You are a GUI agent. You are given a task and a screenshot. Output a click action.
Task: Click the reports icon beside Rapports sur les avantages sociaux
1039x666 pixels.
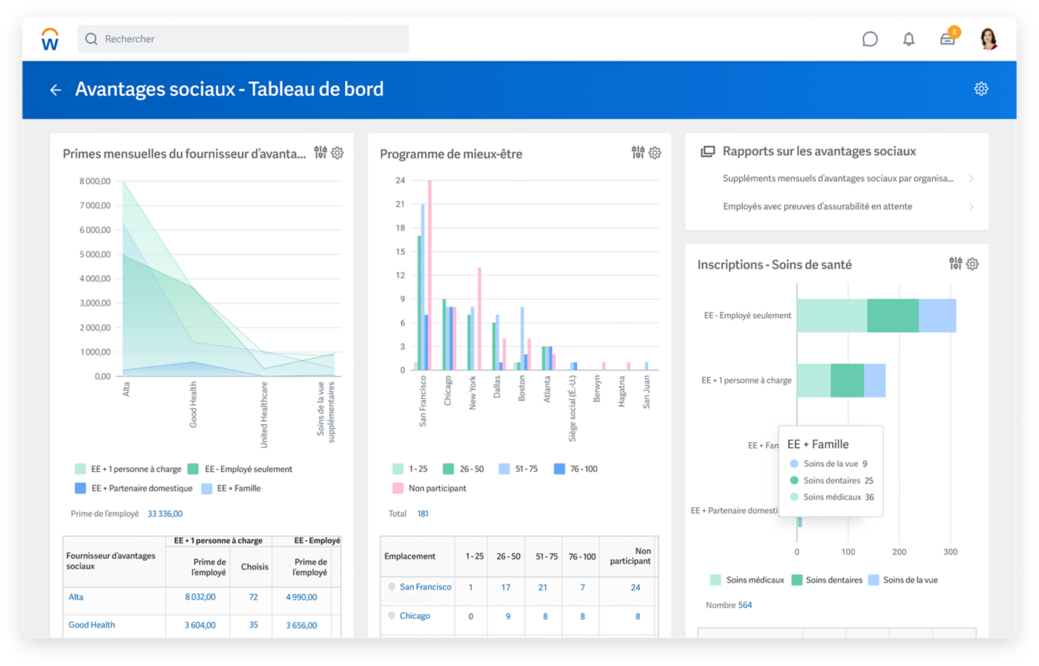pos(707,152)
